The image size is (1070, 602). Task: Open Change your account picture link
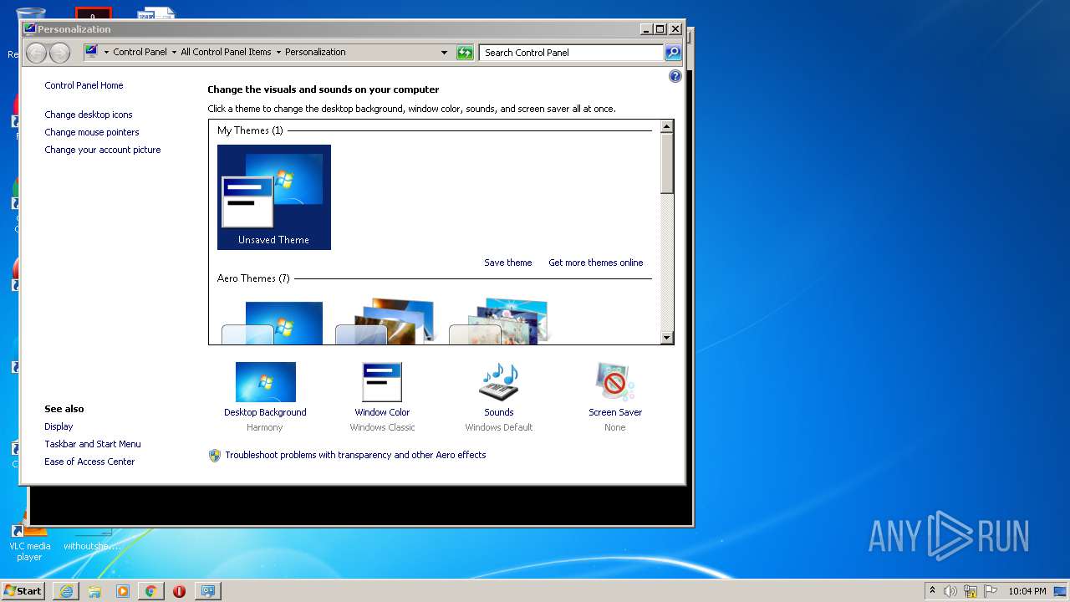(103, 150)
